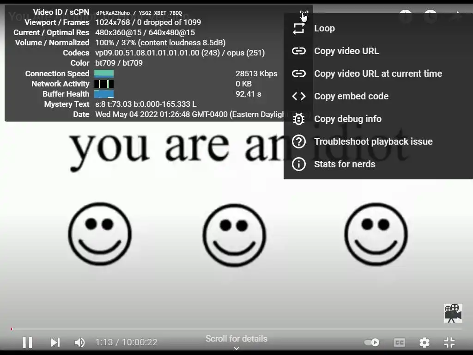The image size is (473, 355).
Task: Click the film camera channel watermark
Action: point(453,313)
